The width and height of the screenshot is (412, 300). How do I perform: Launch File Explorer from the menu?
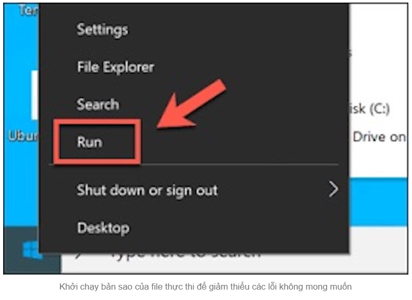tap(115, 67)
